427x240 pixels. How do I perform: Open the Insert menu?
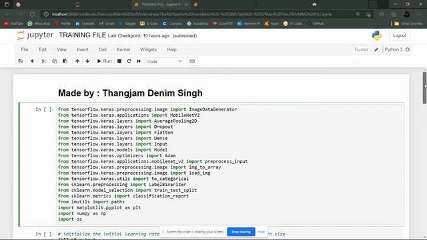click(x=83, y=49)
